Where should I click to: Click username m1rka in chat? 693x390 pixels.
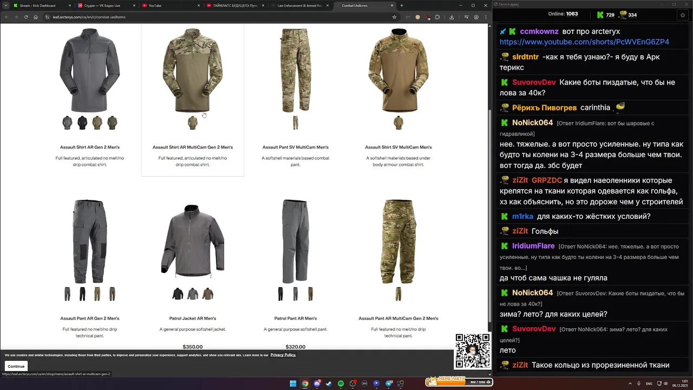(522, 216)
